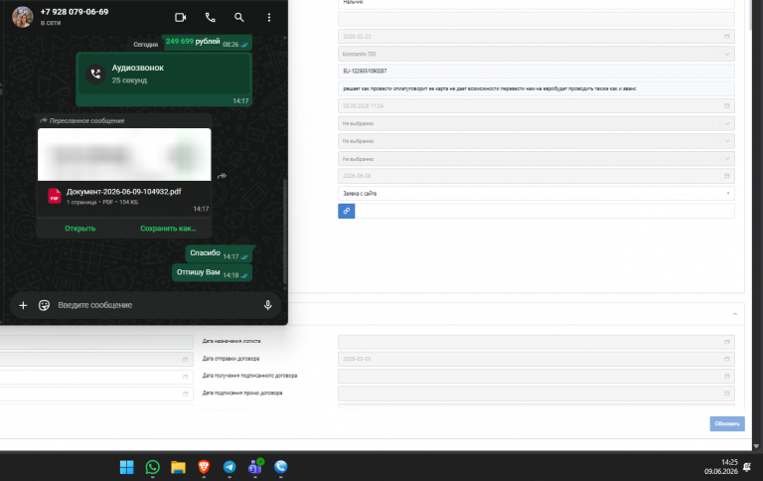Viewport: 763px width, 481px height.
Task: Click the blue link icon button
Action: (x=347, y=211)
